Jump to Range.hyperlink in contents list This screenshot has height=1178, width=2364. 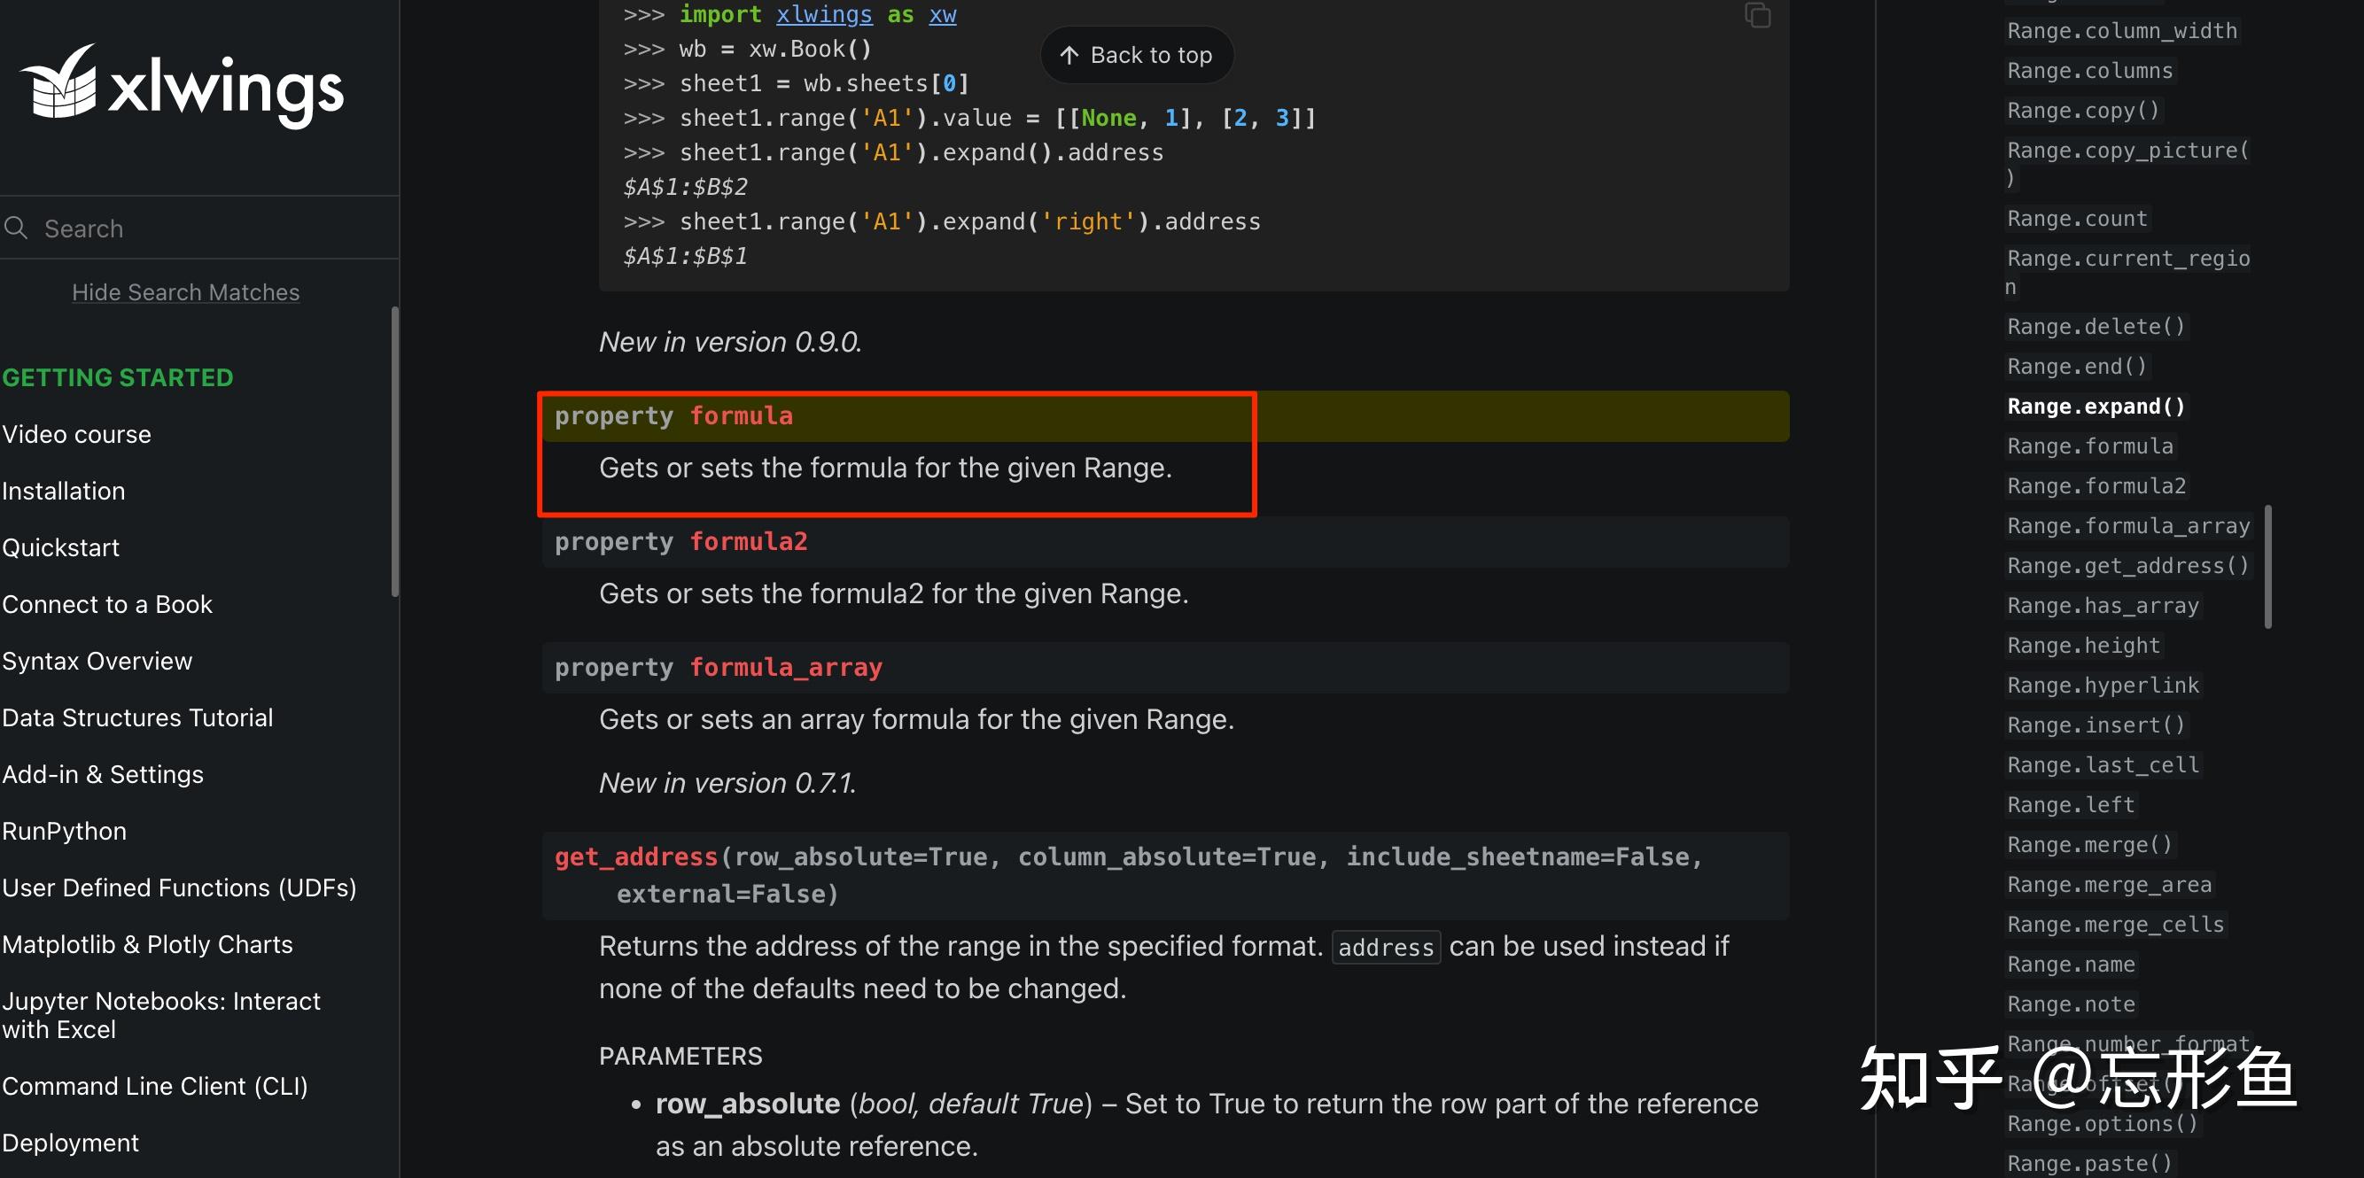pyautogui.click(x=2103, y=686)
